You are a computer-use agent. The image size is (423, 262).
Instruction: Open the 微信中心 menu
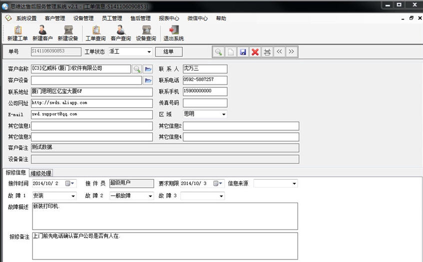pyautogui.click(x=197, y=18)
